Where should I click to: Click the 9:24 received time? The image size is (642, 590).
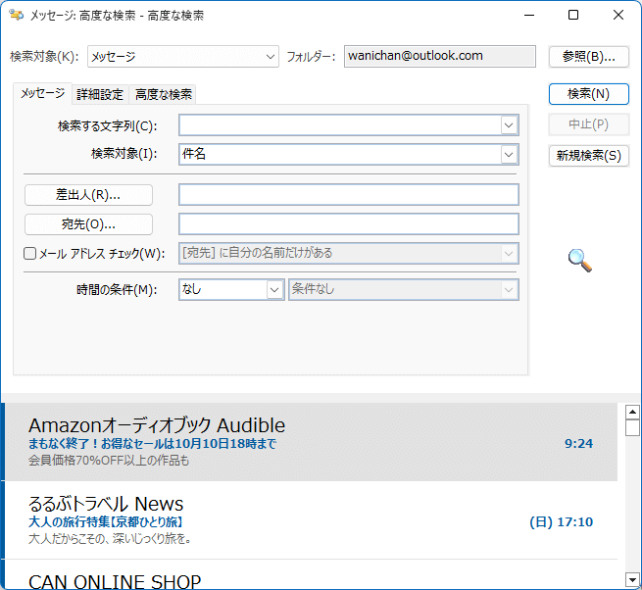click(x=578, y=443)
